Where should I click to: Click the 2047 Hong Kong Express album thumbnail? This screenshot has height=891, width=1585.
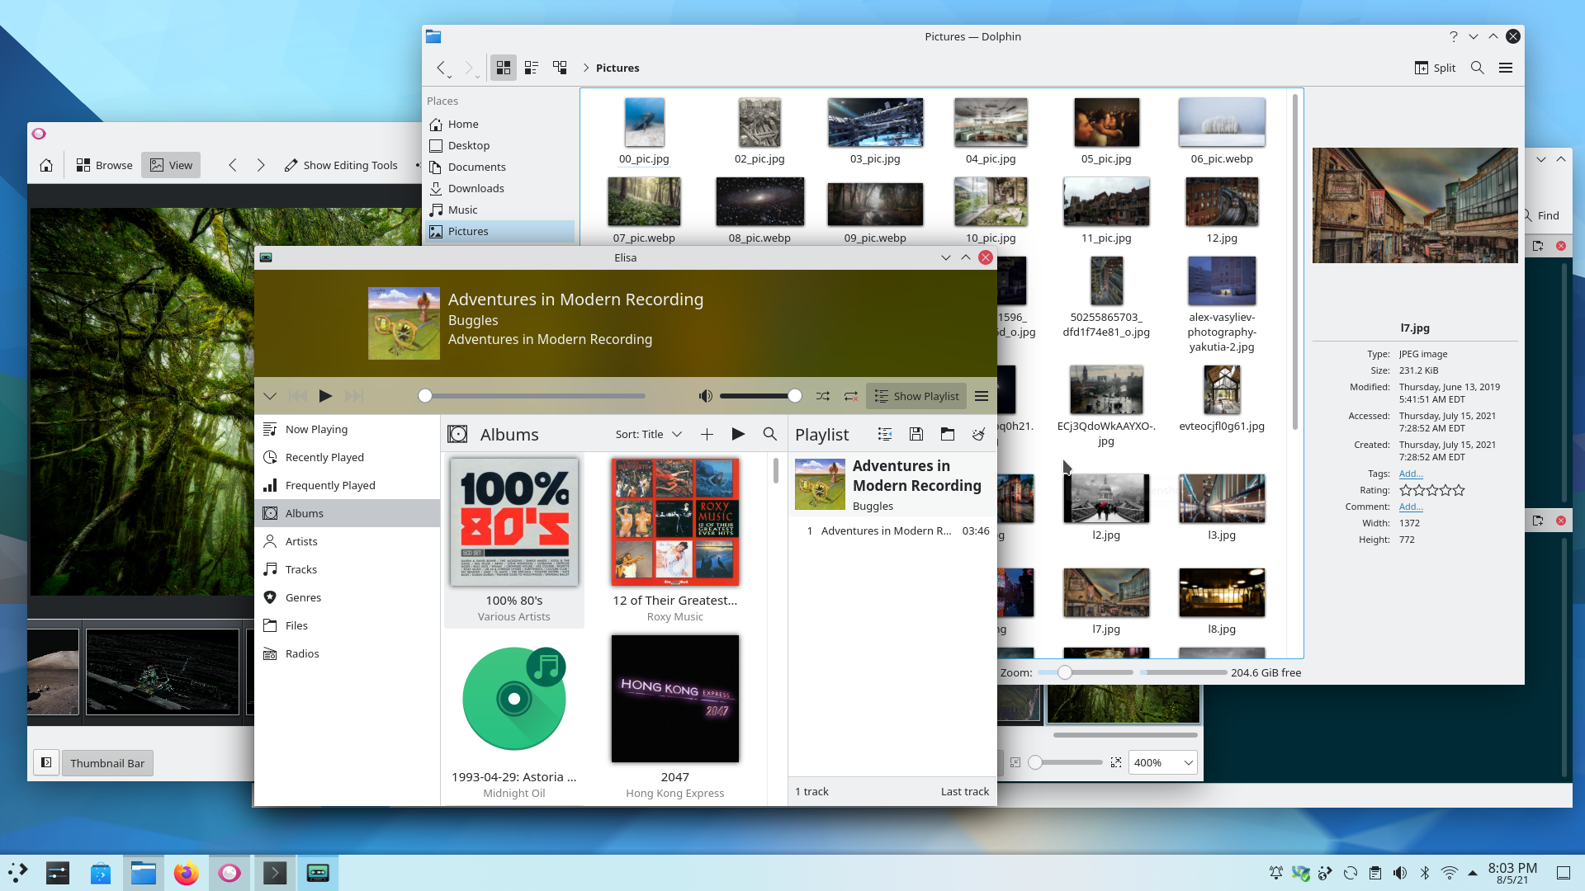(x=675, y=699)
